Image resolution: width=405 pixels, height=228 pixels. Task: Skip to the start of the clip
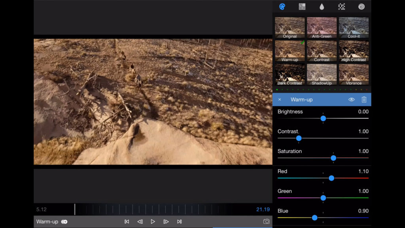(x=127, y=222)
